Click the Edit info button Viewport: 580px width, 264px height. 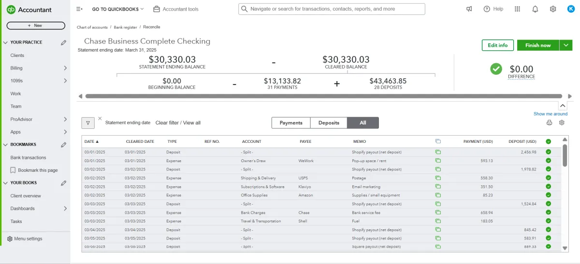(x=497, y=45)
